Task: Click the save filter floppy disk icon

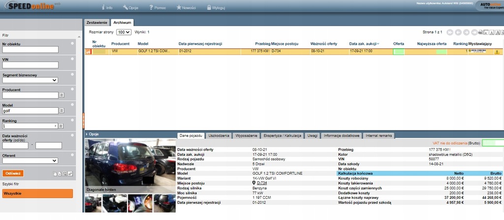Action: (65, 174)
